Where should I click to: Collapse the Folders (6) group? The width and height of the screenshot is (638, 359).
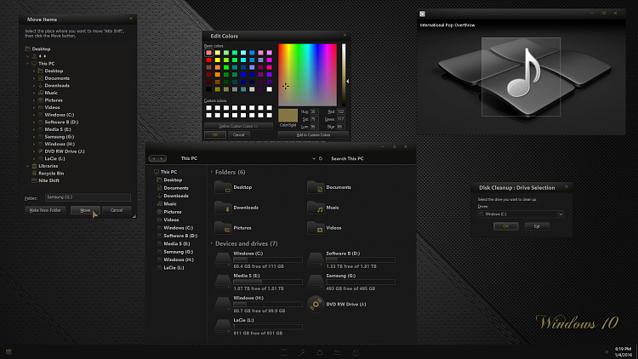click(x=212, y=172)
